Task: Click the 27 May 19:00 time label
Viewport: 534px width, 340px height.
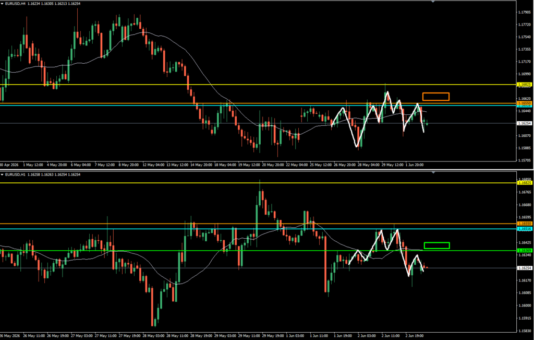Action: [129, 336]
